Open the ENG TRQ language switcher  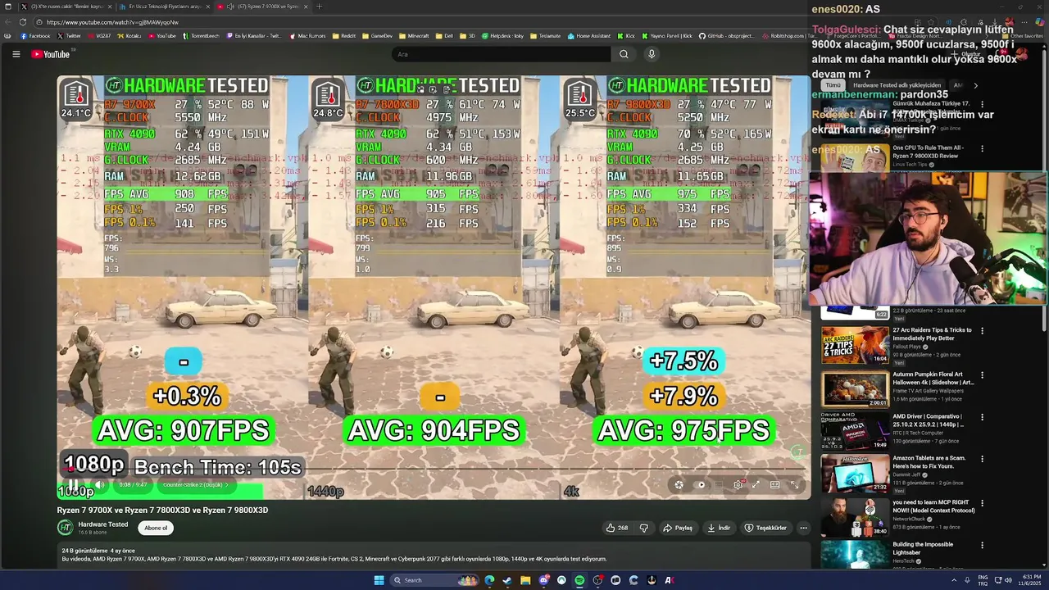(x=983, y=580)
